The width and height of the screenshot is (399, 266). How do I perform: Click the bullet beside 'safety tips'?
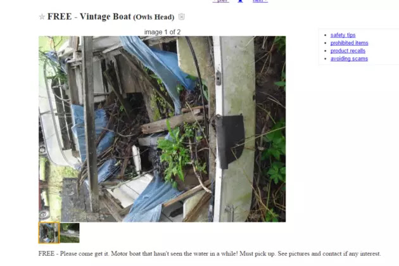click(326, 35)
